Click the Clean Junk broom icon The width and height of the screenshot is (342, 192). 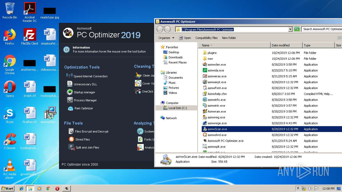point(138,75)
